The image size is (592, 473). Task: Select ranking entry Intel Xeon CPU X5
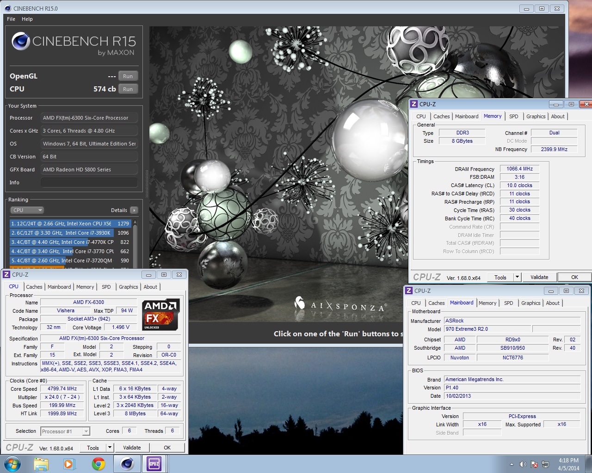70,224
